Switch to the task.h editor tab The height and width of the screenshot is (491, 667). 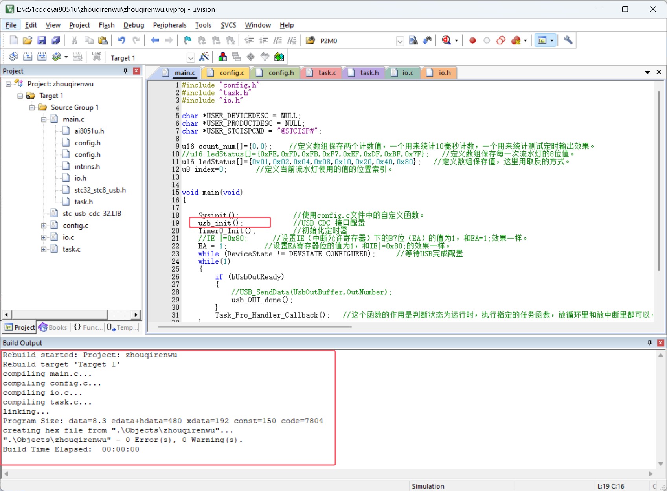[x=364, y=73]
